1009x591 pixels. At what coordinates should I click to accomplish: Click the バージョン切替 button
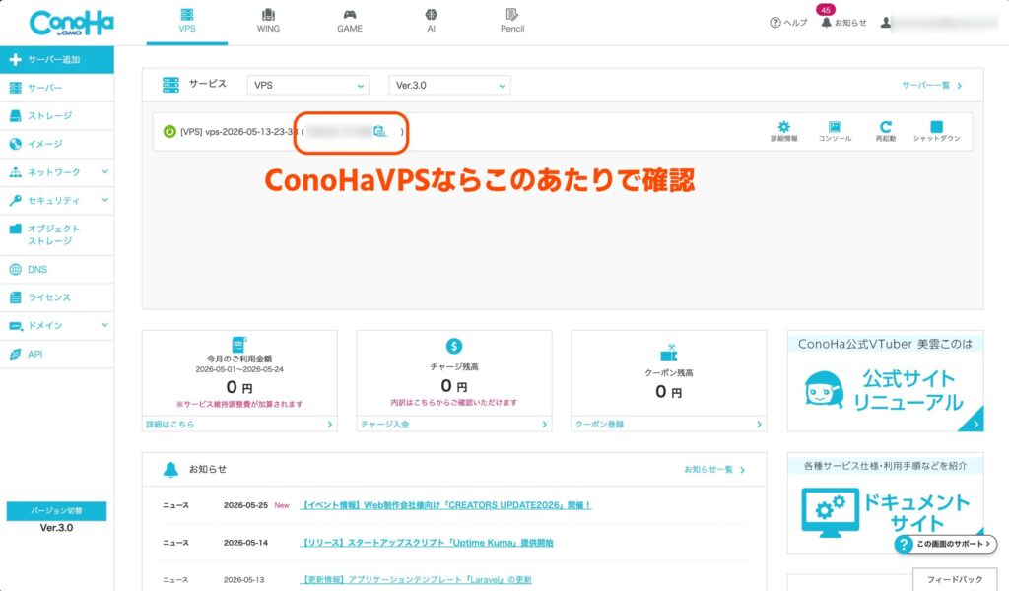[56, 510]
